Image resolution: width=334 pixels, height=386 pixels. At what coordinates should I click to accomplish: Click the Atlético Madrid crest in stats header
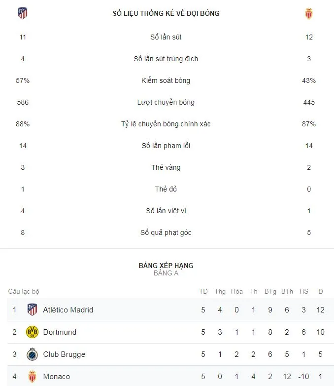pyautogui.click(x=23, y=13)
